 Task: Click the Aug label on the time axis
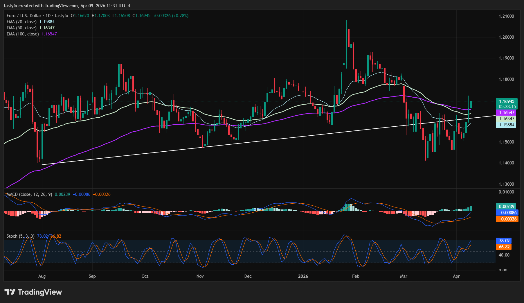coord(42,276)
